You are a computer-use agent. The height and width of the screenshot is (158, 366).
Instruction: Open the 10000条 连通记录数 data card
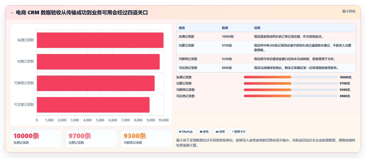[36, 138]
